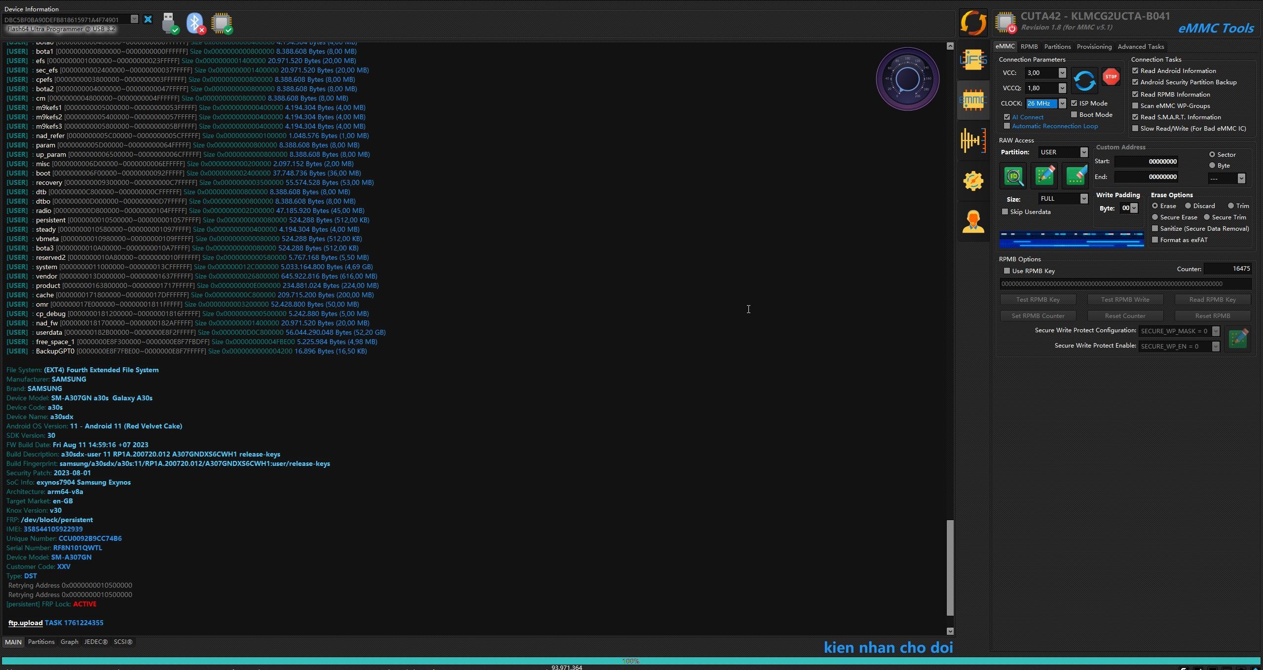Open the UFS tools sidebar icon
This screenshot has height=670, width=1263.
[973, 61]
